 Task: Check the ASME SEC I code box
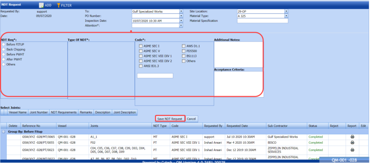(140, 46)
